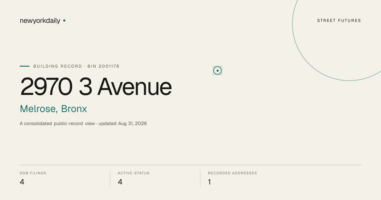Select the DOB FILINGS label
The height and width of the screenshot is (200, 381).
[33, 173]
